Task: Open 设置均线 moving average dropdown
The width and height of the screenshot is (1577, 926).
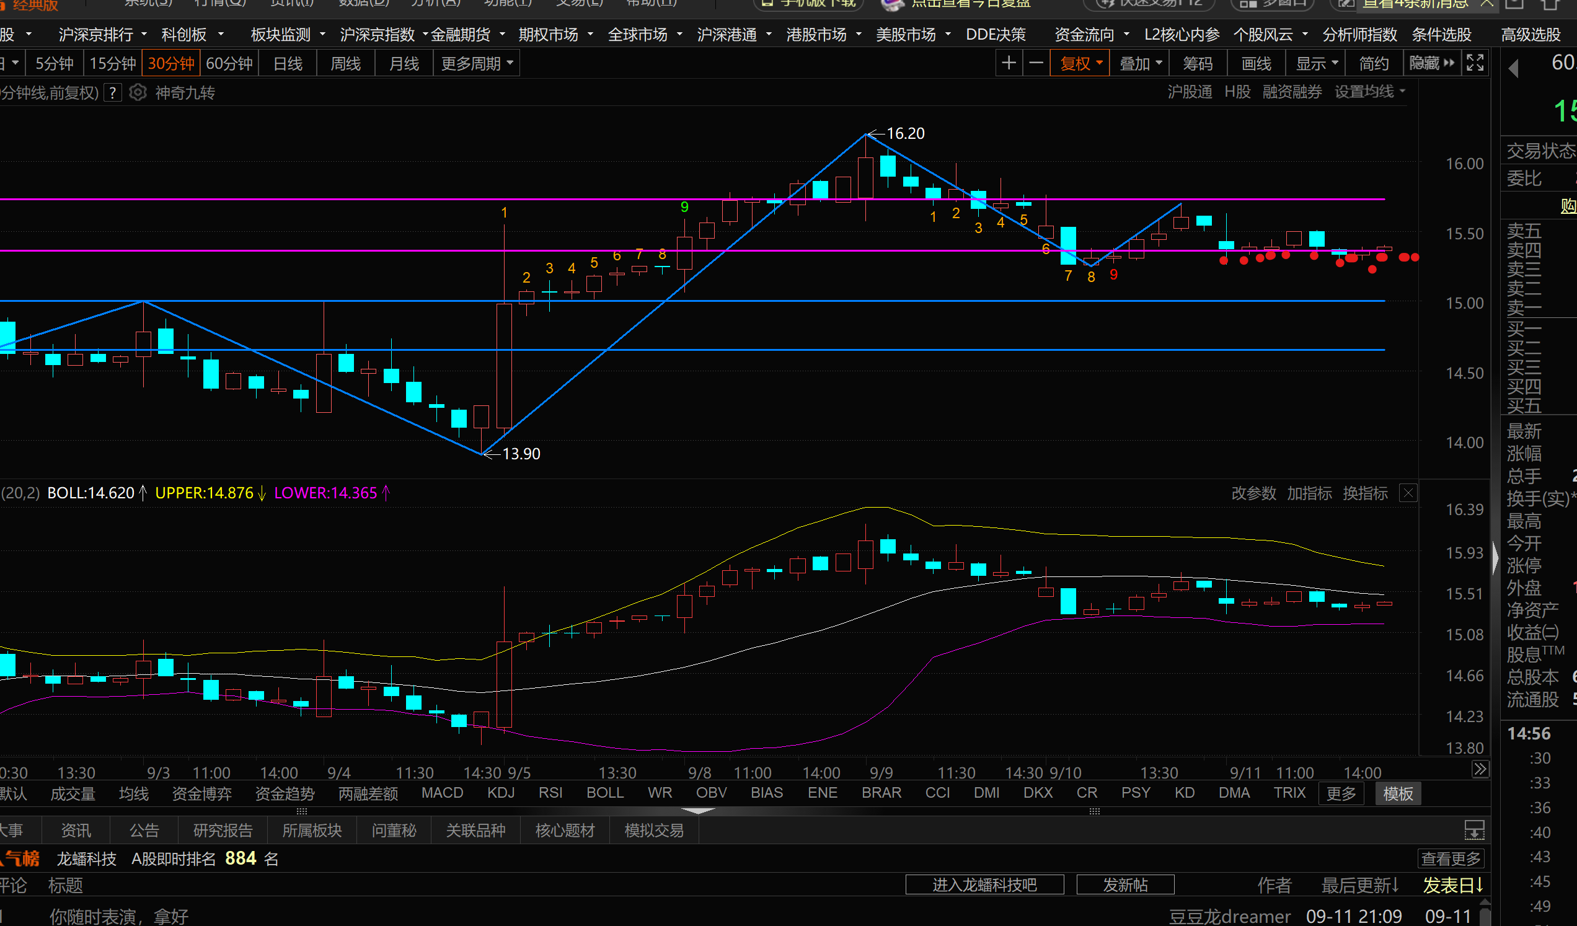Action: 1369,92
